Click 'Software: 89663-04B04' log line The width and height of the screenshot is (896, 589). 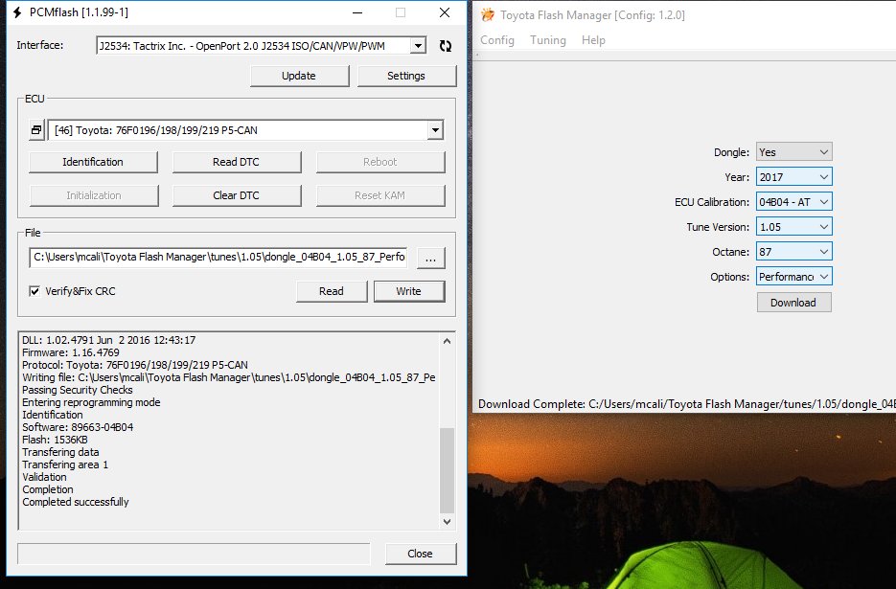[78, 427]
